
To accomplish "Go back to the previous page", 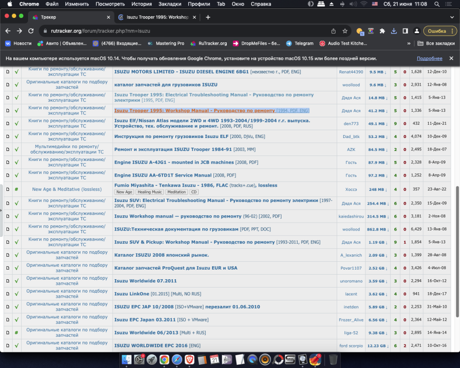I will (x=8, y=31).
